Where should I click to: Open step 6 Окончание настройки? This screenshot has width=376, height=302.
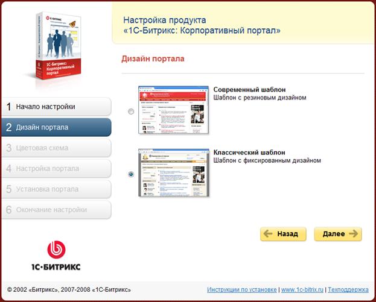click(56, 210)
